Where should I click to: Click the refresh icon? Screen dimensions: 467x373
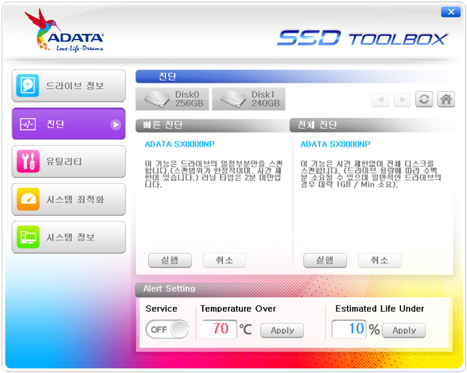pos(424,99)
